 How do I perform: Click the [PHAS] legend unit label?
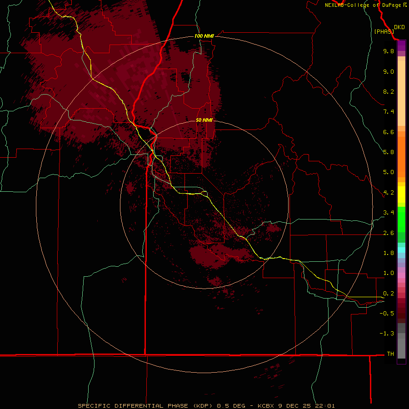[x=384, y=31]
